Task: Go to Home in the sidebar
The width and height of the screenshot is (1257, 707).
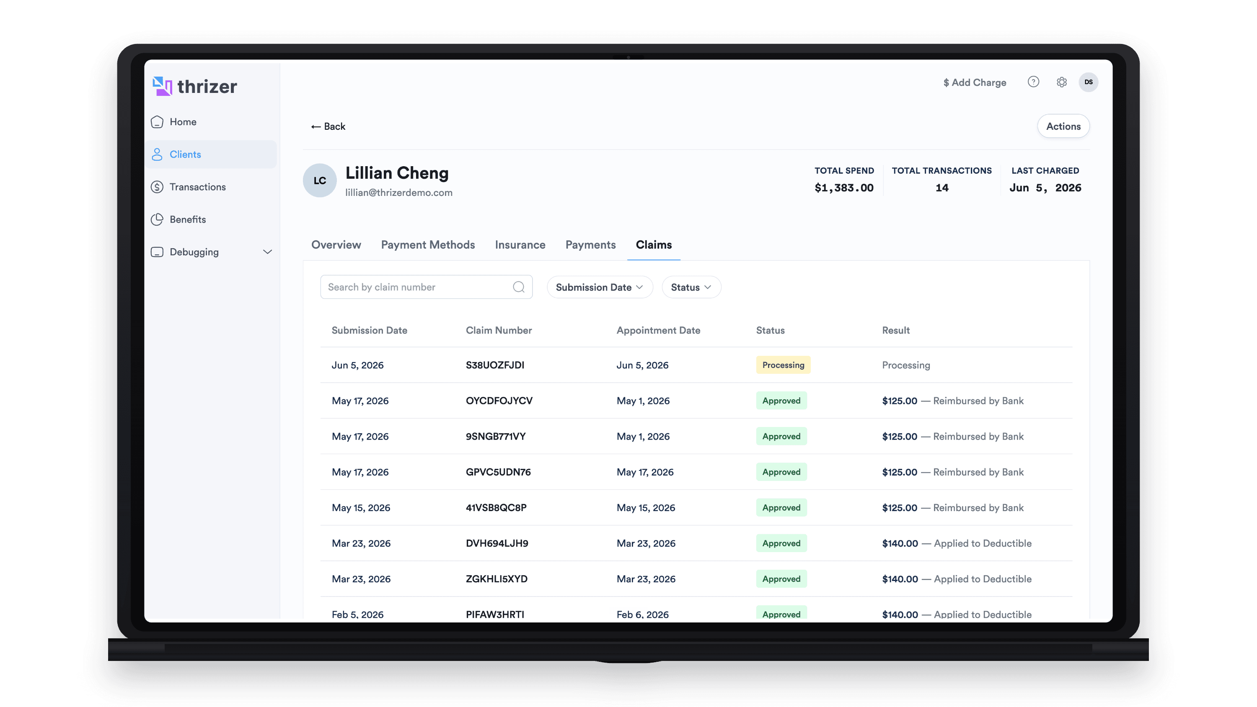Action: coord(183,122)
